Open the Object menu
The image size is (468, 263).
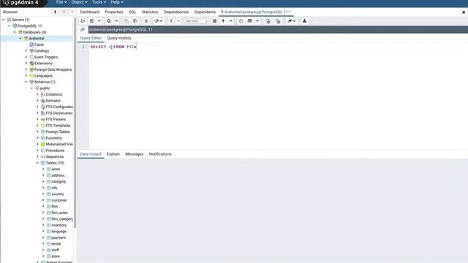tap(79, 2)
